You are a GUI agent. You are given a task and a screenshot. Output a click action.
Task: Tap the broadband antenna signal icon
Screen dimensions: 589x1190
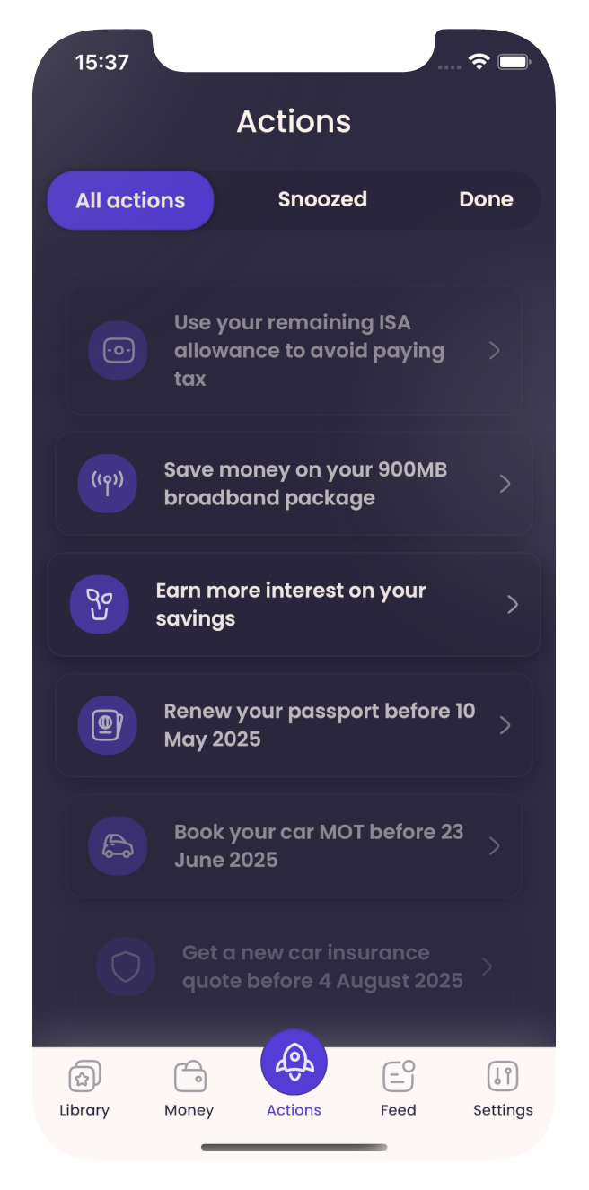click(108, 484)
